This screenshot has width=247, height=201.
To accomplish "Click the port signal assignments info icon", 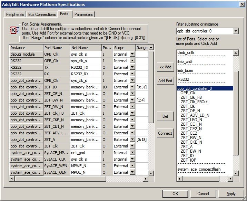I will (x=13, y=30).
